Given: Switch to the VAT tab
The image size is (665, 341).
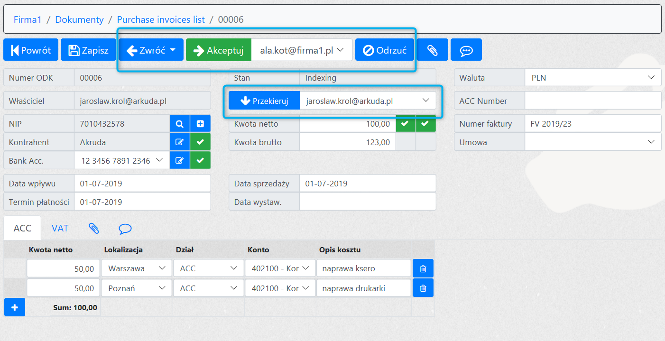Looking at the screenshot, I should click(x=60, y=228).
